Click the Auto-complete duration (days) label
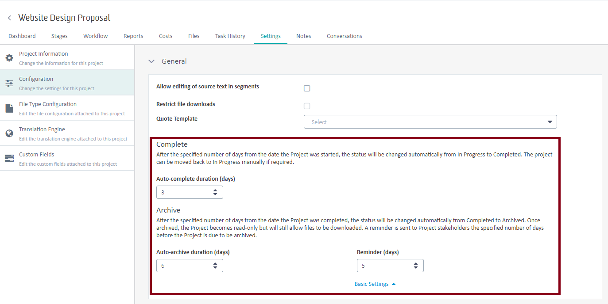 (x=196, y=179)
